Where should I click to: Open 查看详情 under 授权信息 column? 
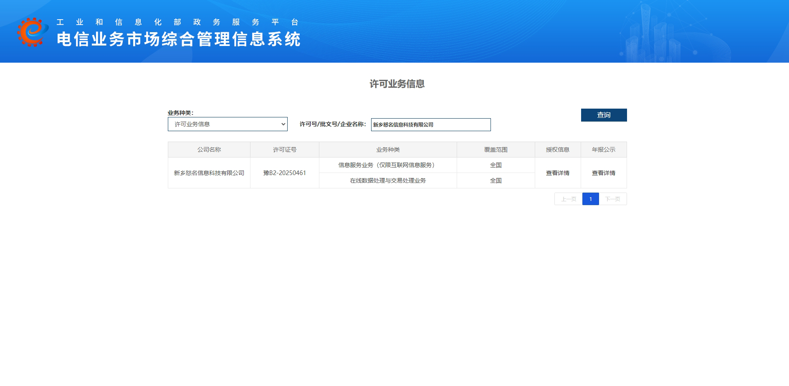[557, 173]
